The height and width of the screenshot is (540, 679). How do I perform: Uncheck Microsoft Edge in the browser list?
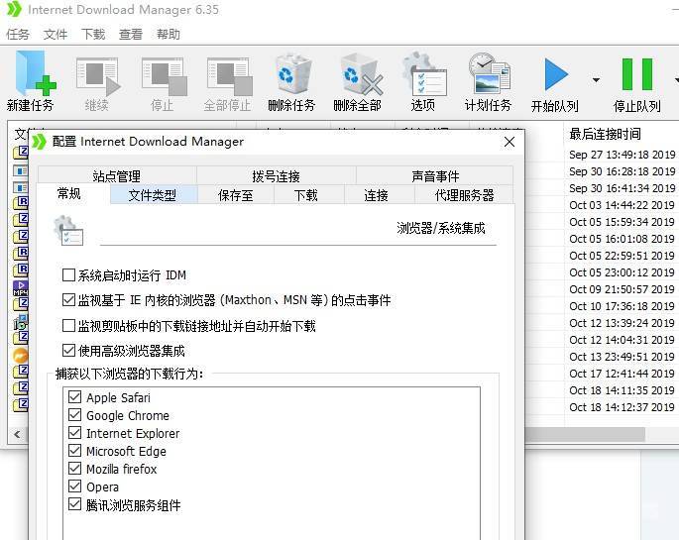click(75, 451)
